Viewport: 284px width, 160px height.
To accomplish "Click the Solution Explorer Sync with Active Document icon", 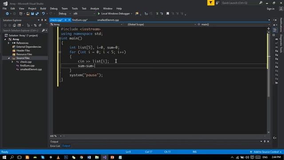I will (x=35, y=25).
